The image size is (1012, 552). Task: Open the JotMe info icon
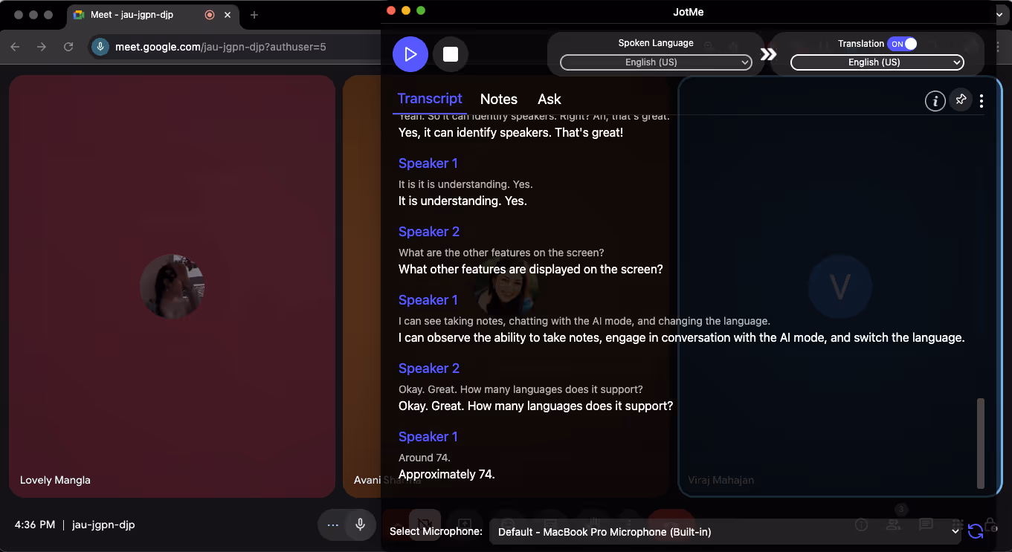point(935,100)
